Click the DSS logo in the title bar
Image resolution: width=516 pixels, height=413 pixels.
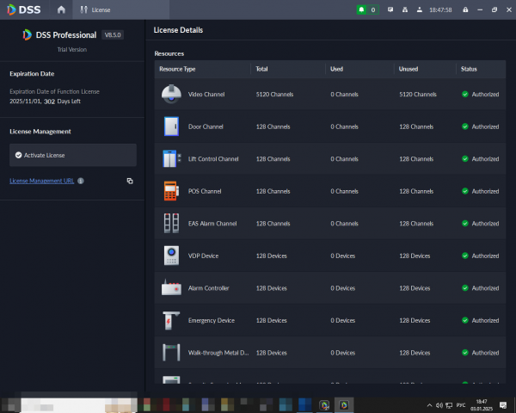(24, 9)
